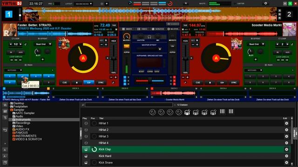This screenshot has width=298, height=167.
Task: Select the AATC Sampler folder in the tree
Action: click(x=25, y=113)
